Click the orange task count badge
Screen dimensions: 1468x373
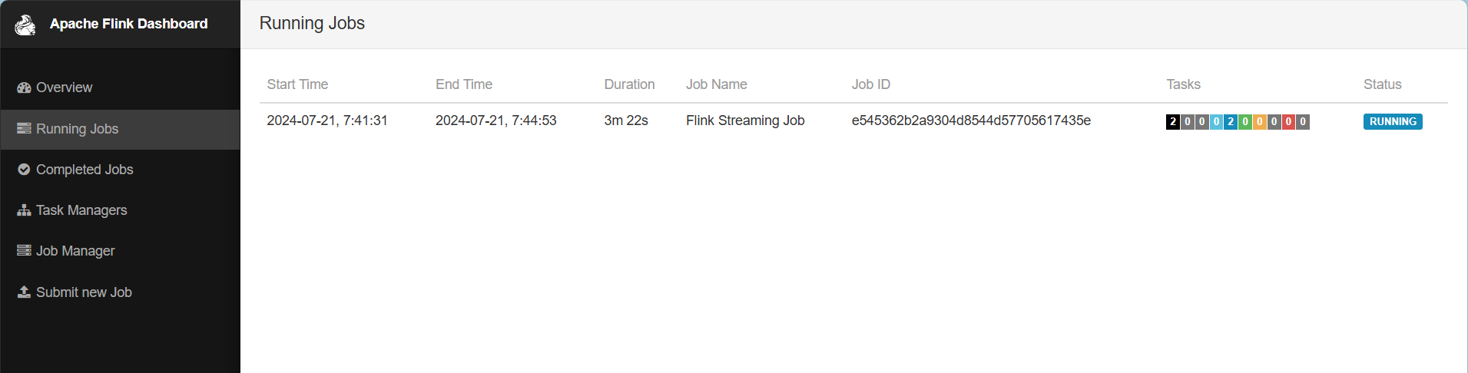pyautogui.click(x=1260, y=121)
